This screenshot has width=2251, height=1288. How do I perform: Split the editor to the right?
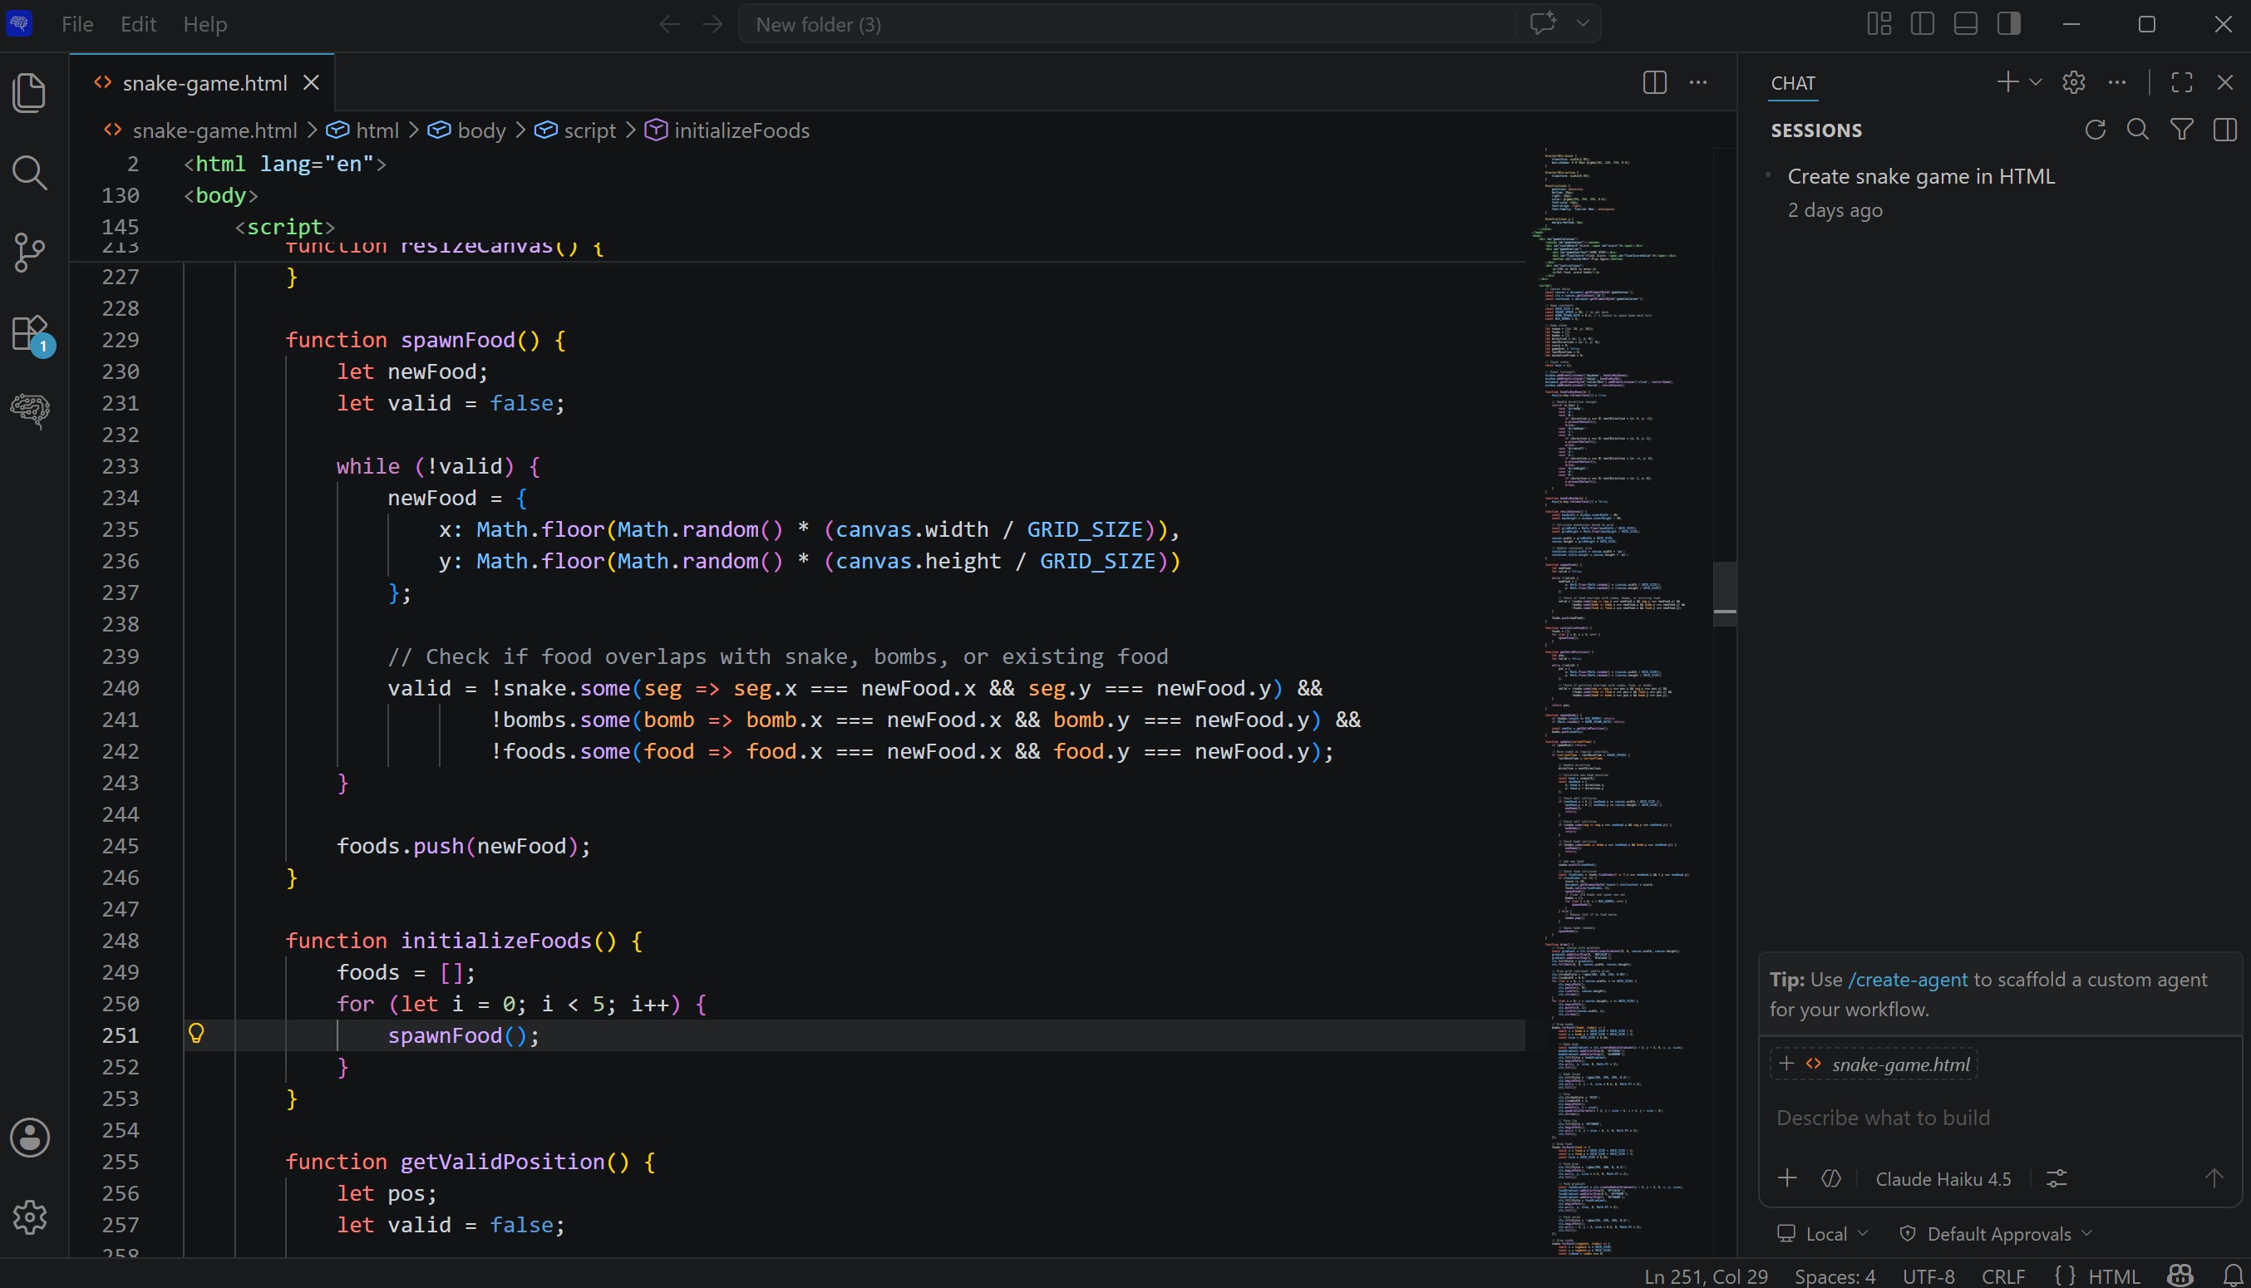coord(1655,82)
